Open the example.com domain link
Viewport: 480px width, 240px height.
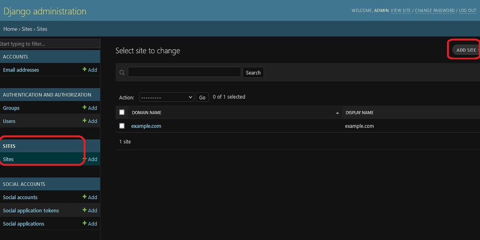point(146,126)
